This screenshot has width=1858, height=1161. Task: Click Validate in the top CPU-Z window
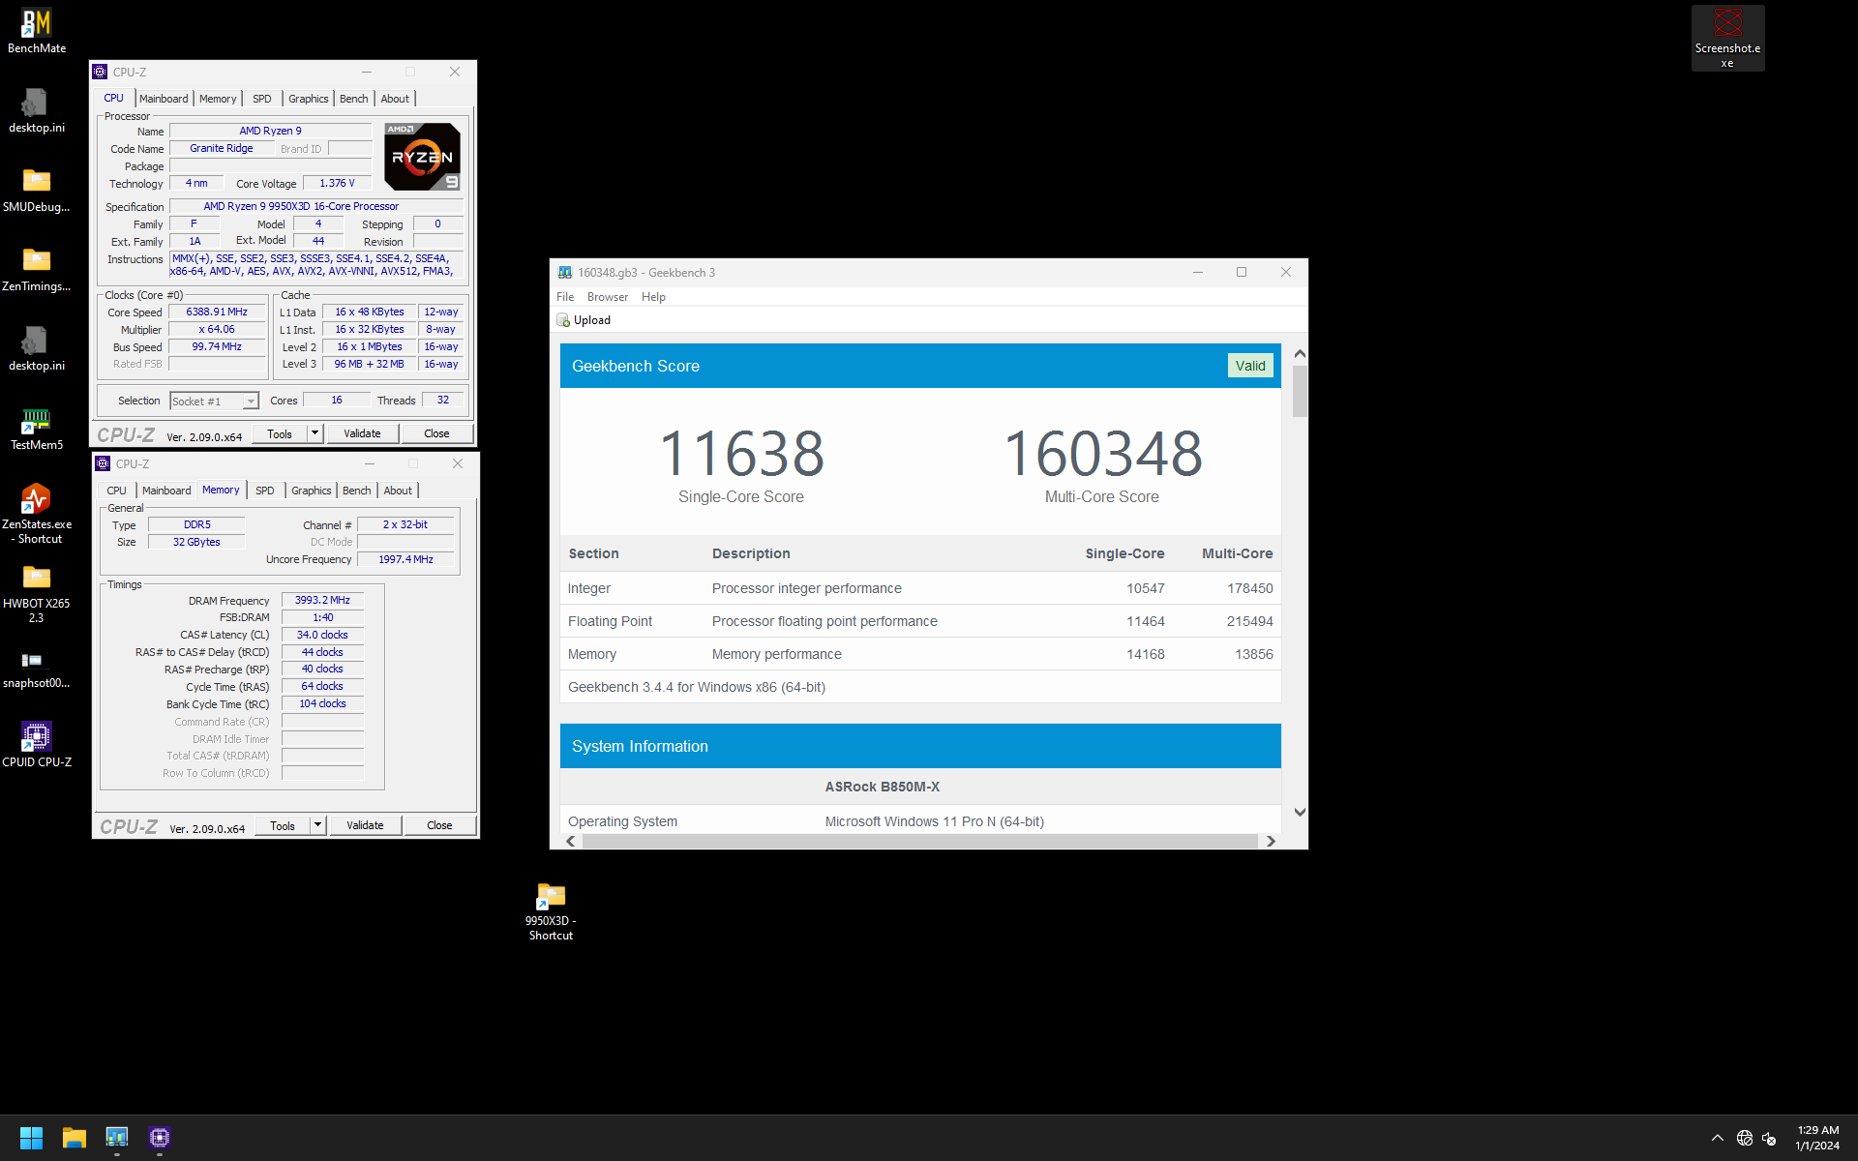[x=362, y=433]
